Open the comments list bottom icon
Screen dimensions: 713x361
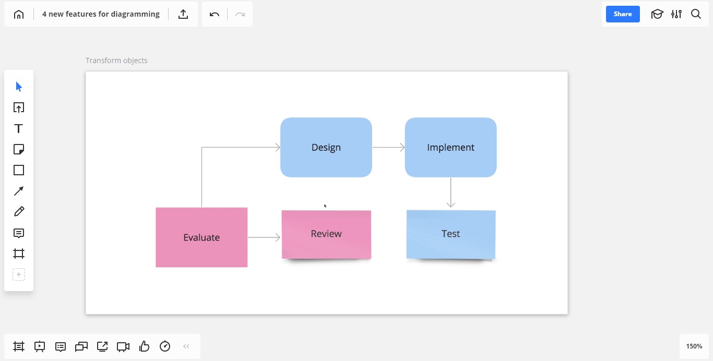click(61, 346)
